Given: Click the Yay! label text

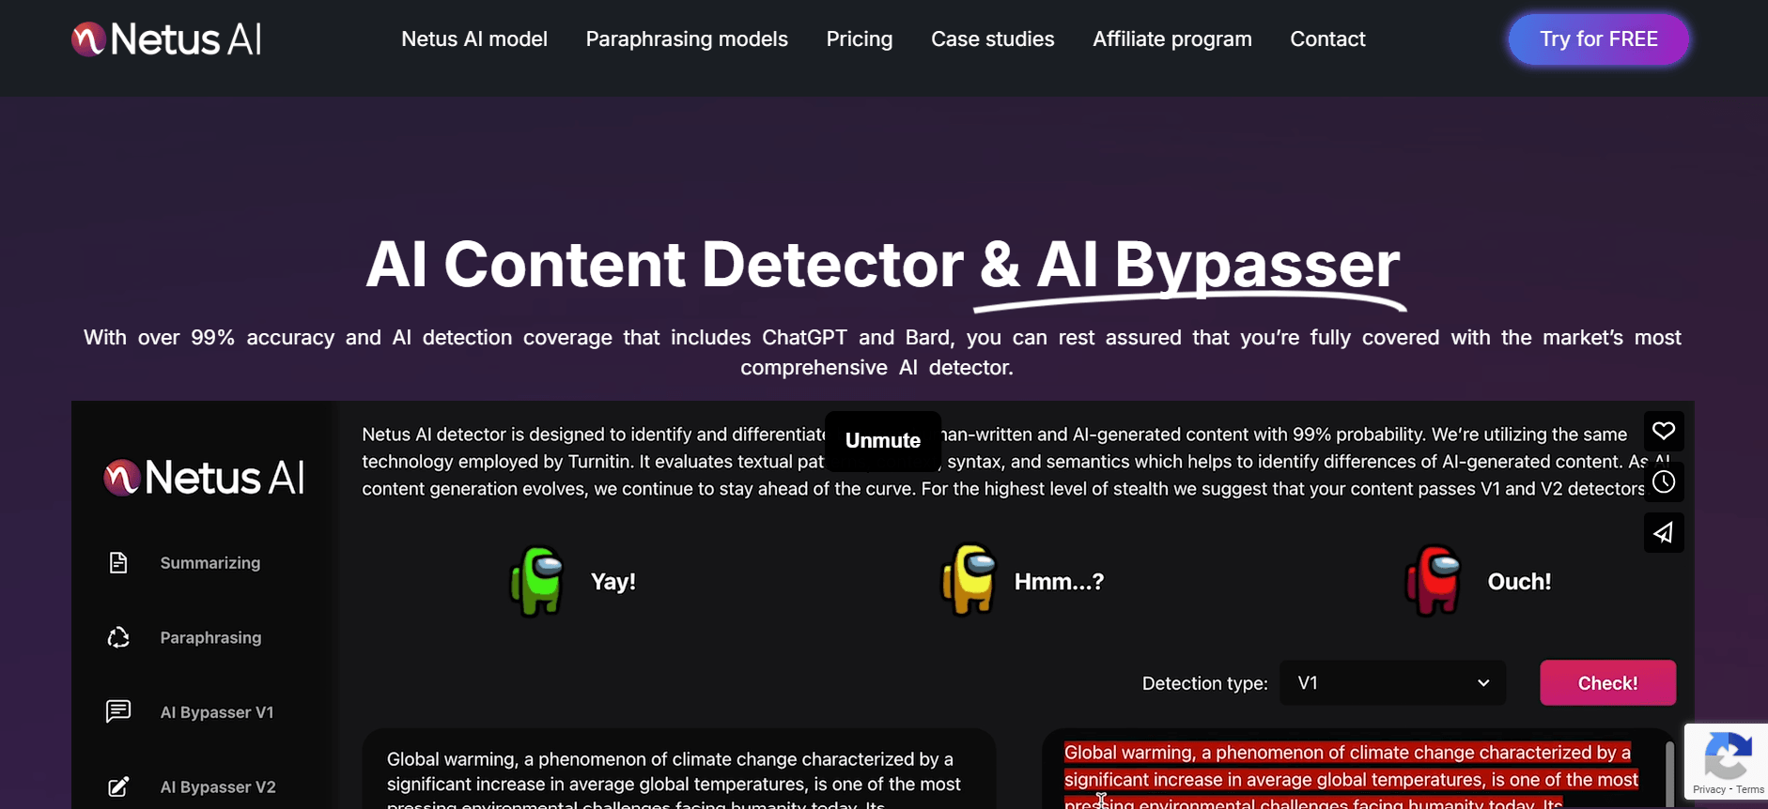Looking at the screenshot, I should pos(613,582).
